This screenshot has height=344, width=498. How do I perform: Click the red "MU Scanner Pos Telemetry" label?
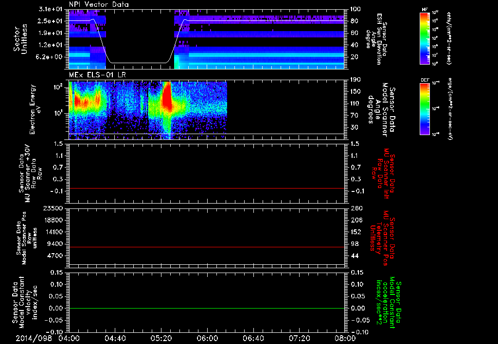point(383,238)
